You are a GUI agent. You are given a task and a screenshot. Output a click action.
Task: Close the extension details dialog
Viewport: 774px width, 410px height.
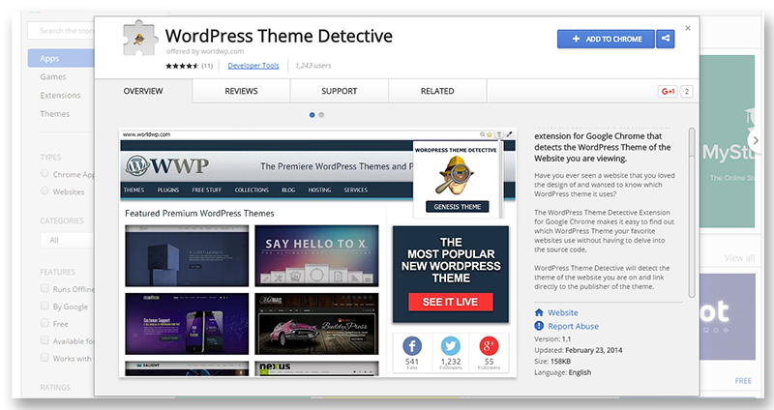[x=688, y=28]
